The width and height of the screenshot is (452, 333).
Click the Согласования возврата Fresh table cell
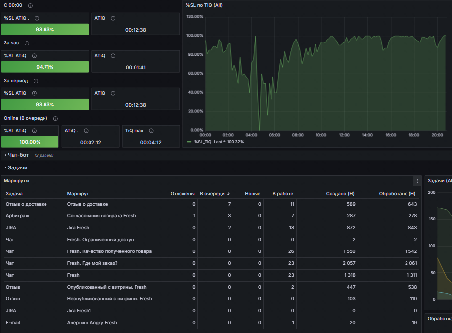click(x=101, y=216)
